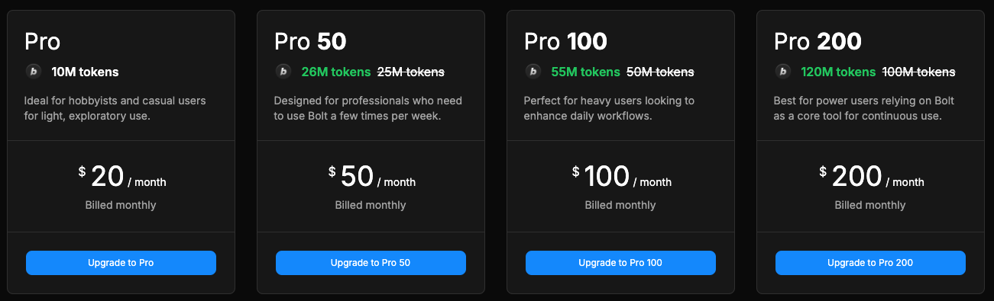Select the Pro 100 plan heading
Screen dimensions: 994x301
565,41
